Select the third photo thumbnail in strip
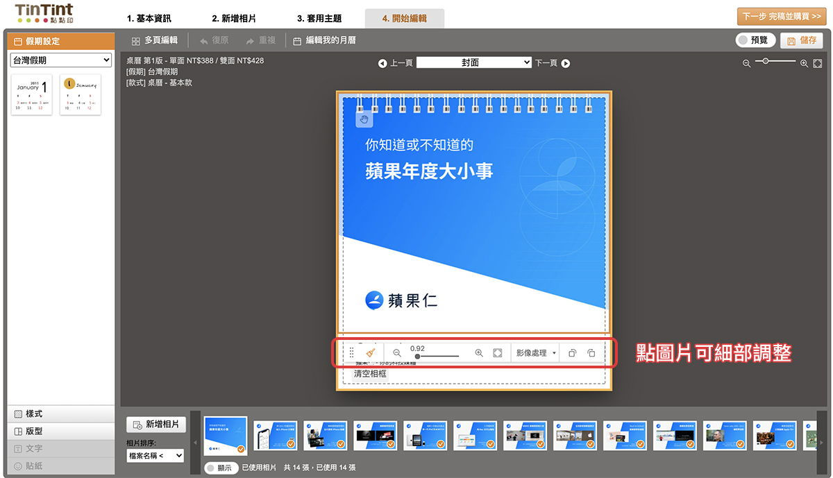Viewport: 833px width, 478px height. [x=326, y=436]
